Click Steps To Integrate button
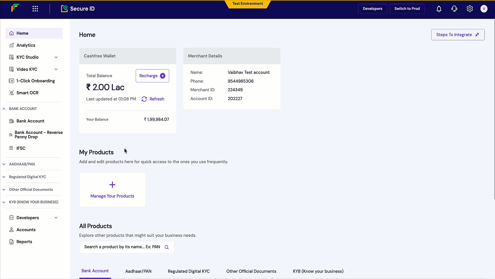Screen dimensions: 495x279 click(458, 35)
